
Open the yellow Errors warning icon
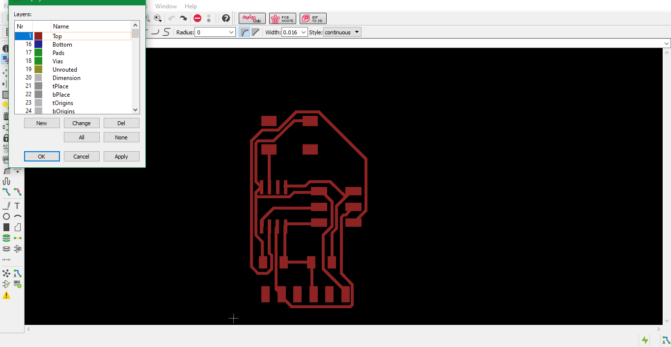[6, 295]
